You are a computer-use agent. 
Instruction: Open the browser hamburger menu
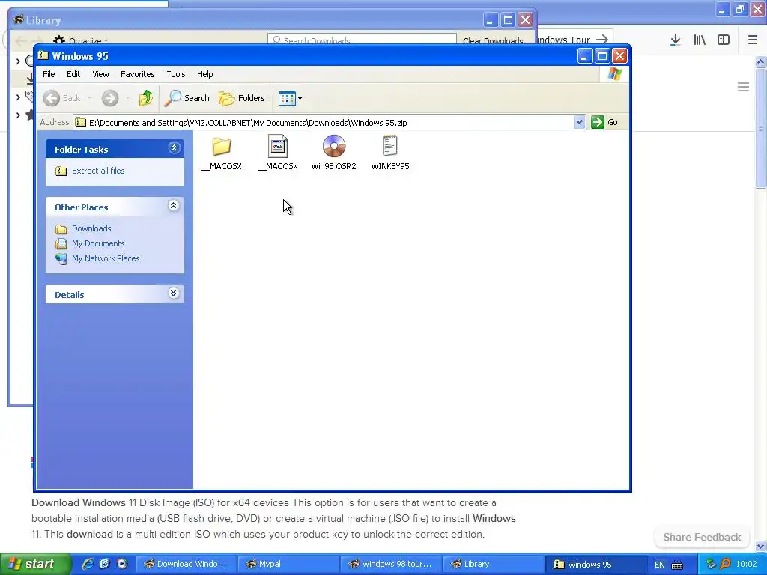pos(753,40)
